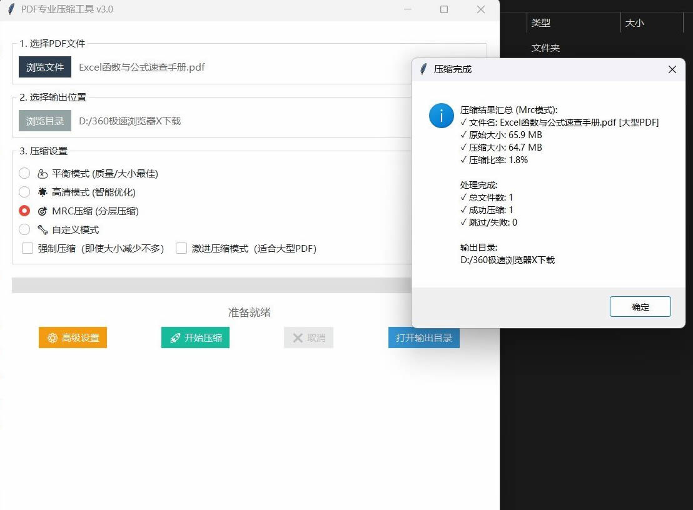
Task: Click the feather icon in 压缩完成 dialog title
Action: [x=423, y=69]
